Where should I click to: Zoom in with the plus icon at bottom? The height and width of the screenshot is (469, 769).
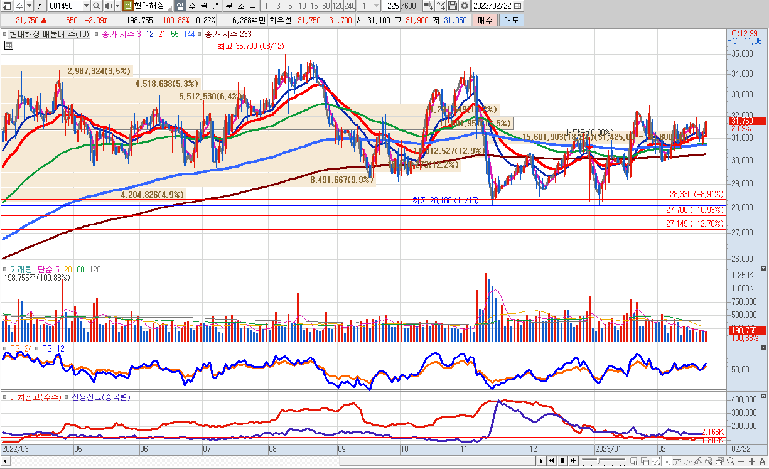click(x=752, y=461)
